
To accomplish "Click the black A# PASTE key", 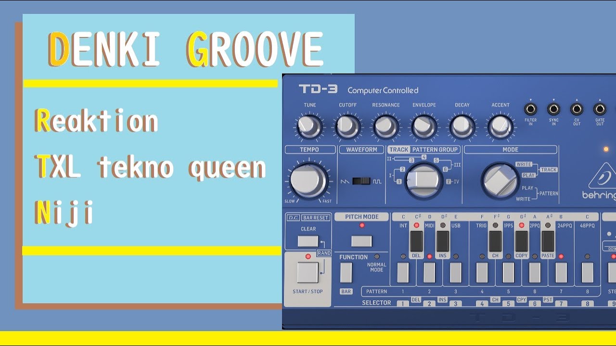I will coord(548,241).
